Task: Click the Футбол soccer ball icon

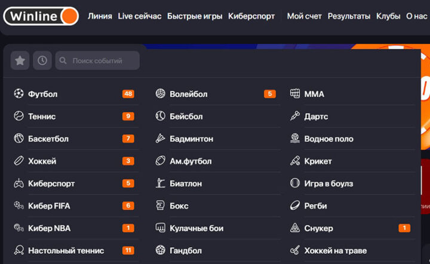Action: 19,94
